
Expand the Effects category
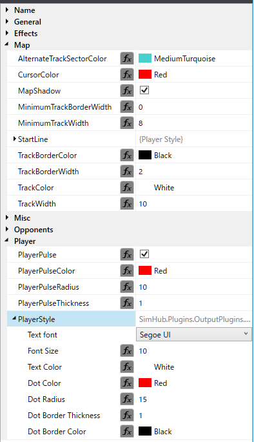tap(7, 33)
